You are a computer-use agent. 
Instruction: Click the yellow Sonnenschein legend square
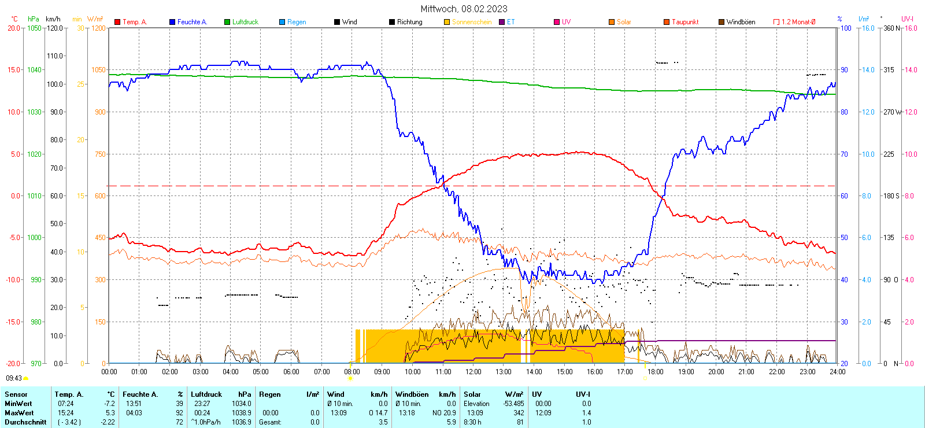point(447,22)
